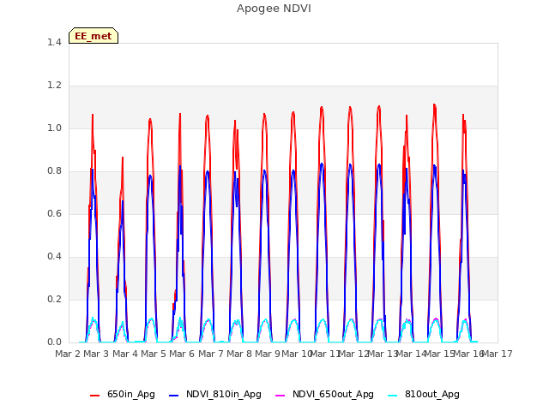The height and width of the screenshot is (411, 549).
Task: Toggle the 810out_Apg legend entry
Action: coord(424,394)
